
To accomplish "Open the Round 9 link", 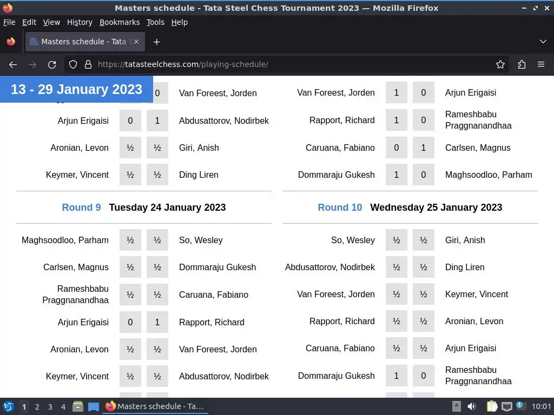I will click(x=81, y=207).
